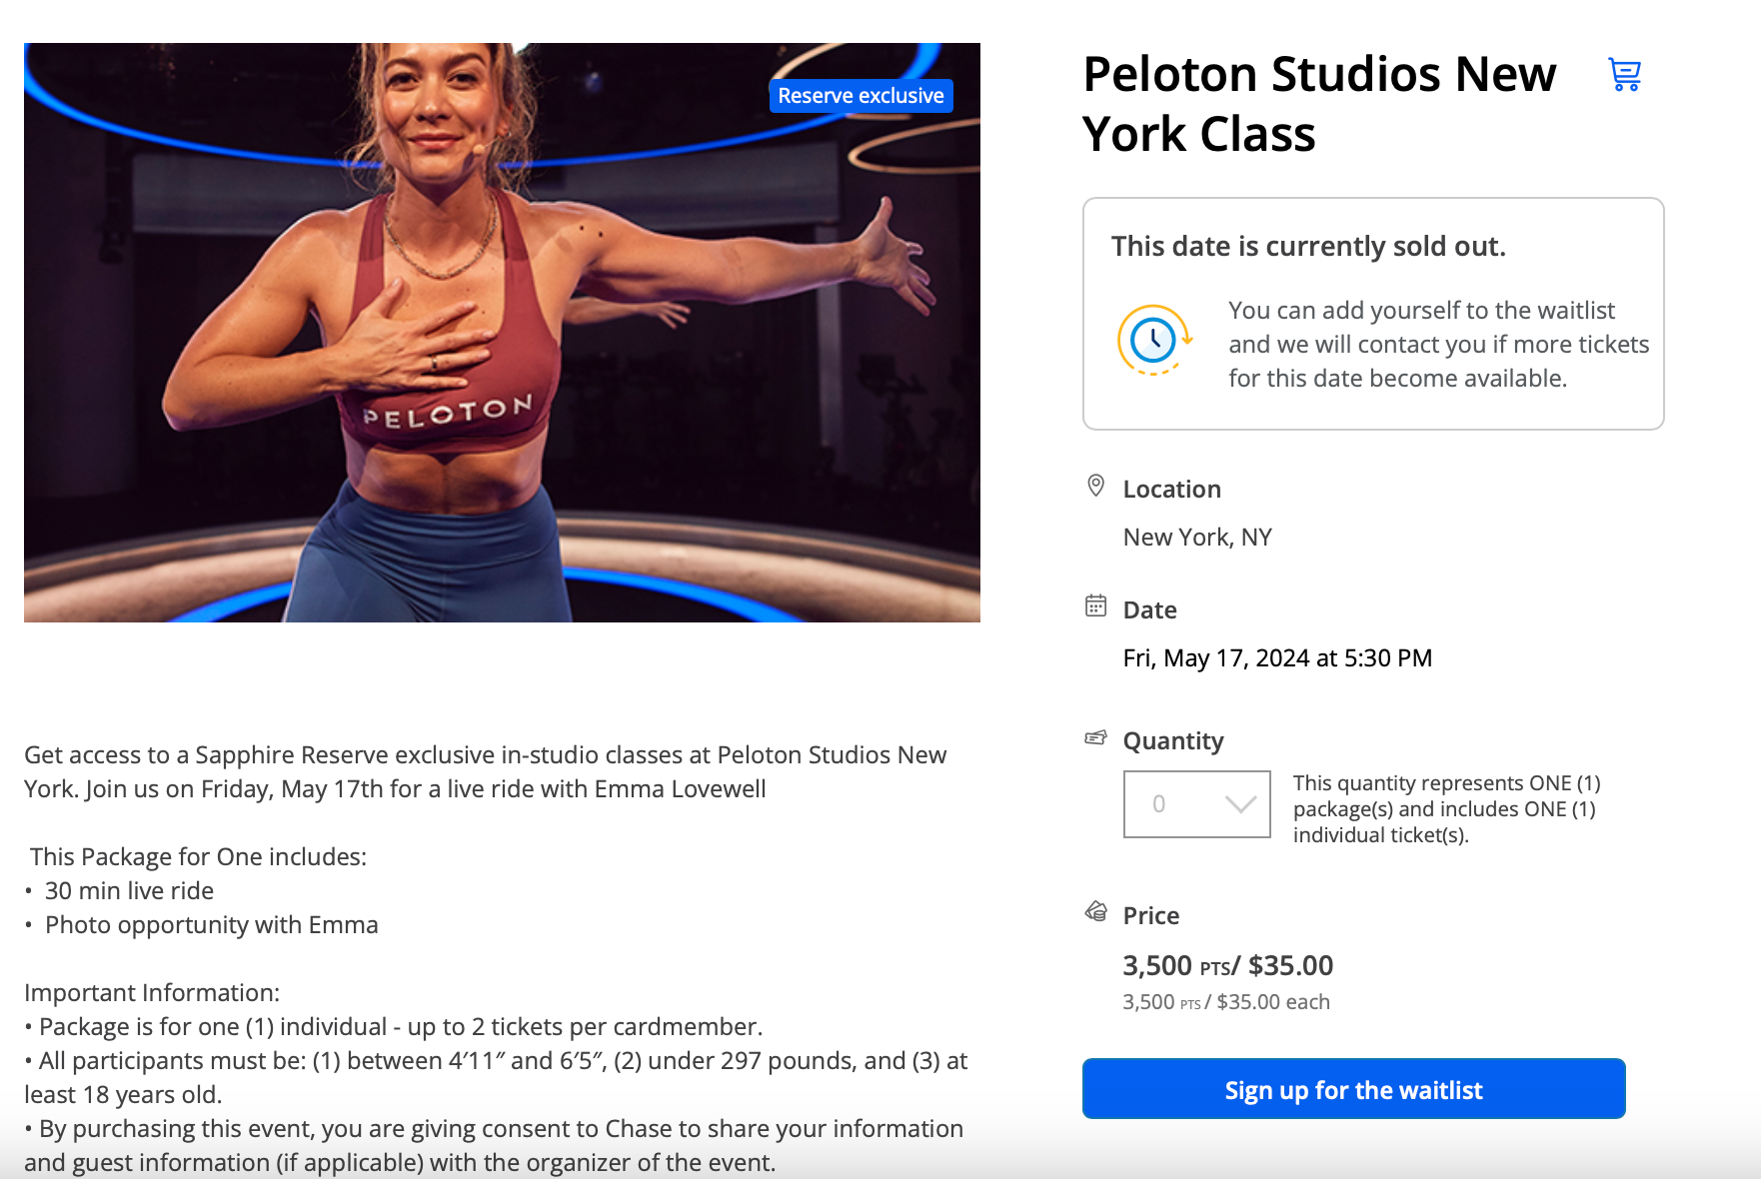
Task: Click the price tag icon
Action: tap(1095, 912)
